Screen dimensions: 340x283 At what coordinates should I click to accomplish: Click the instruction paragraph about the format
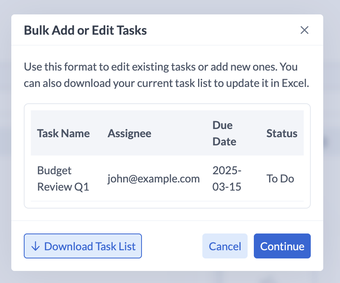(x=166, y=75)
